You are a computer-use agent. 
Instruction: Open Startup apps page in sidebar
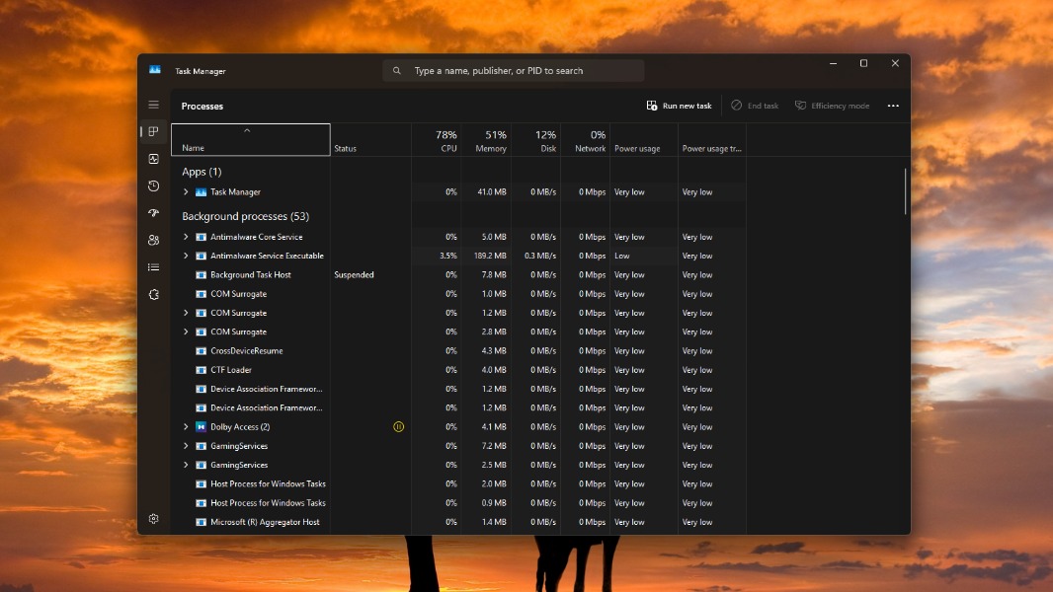tap(153, 213)
